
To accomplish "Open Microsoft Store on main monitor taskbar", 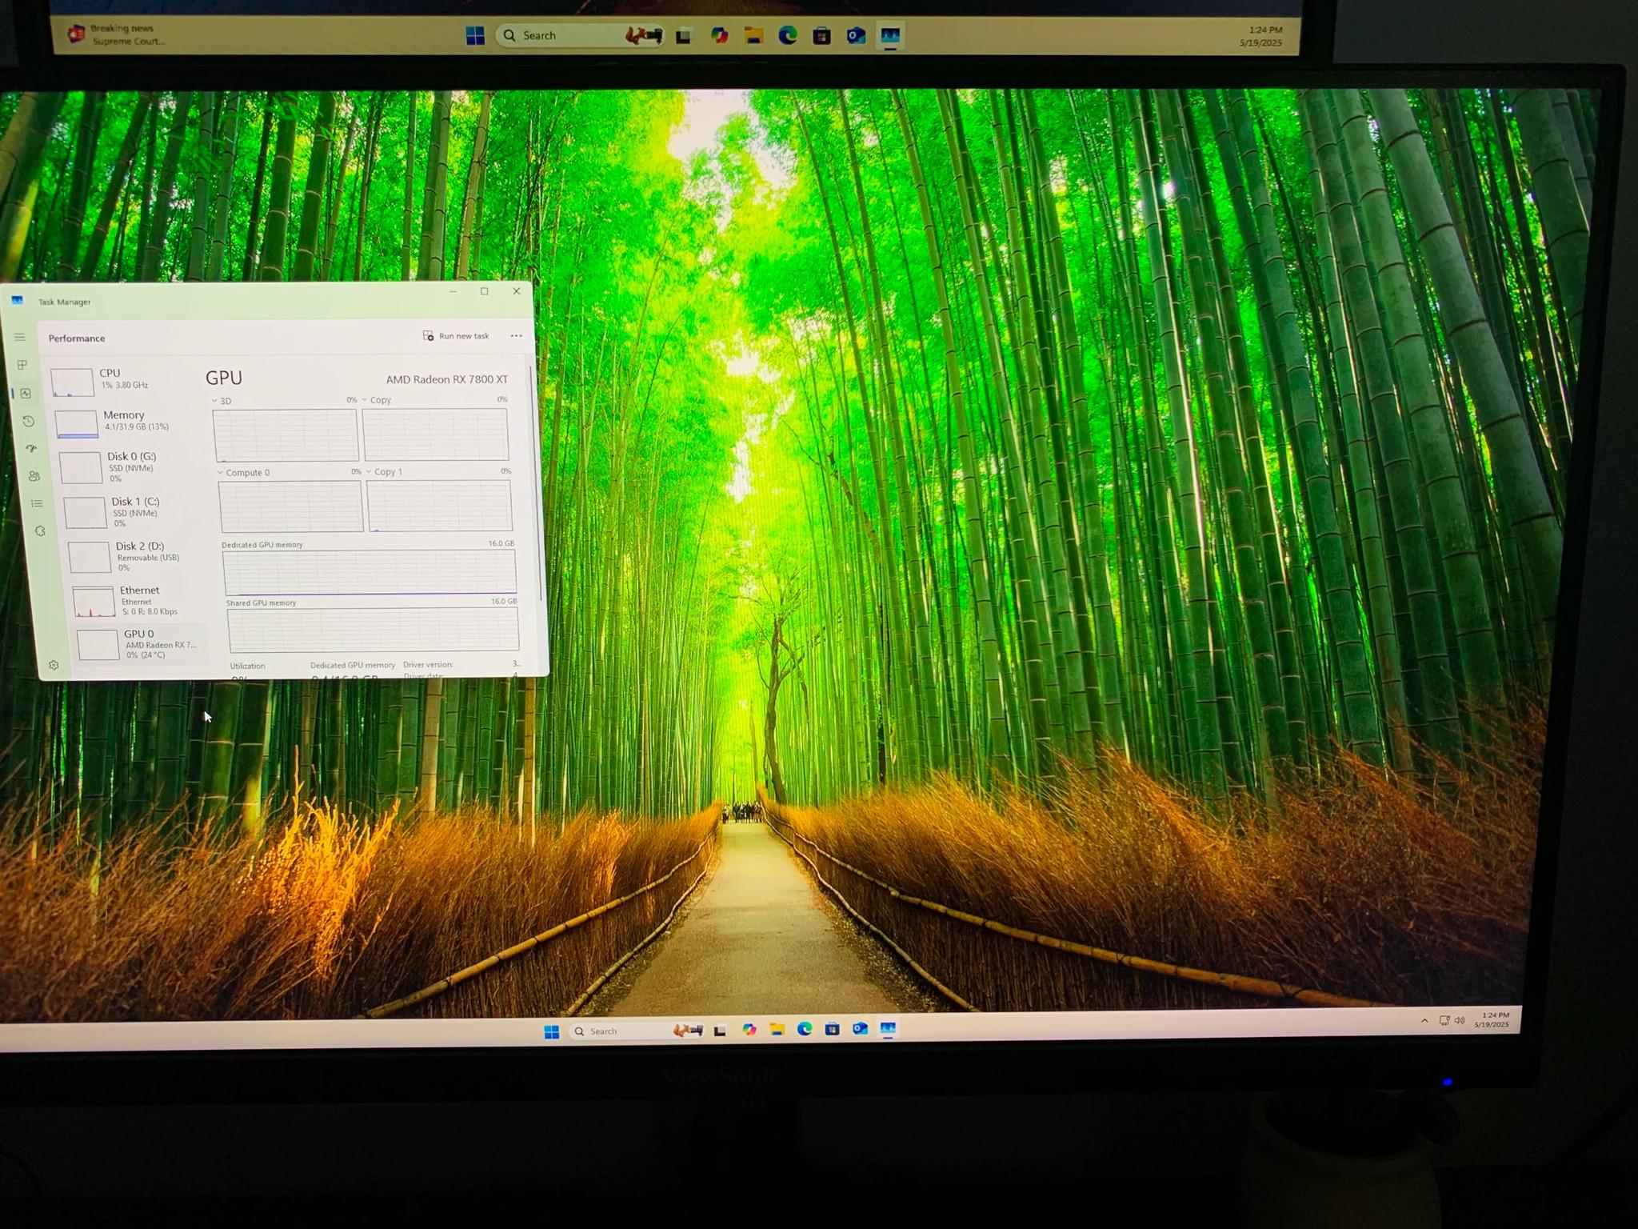I will (832, 1028).
